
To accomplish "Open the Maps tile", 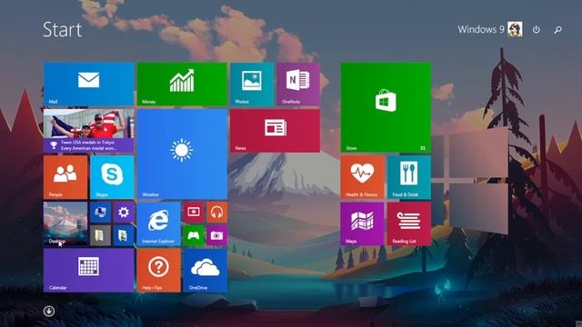I will click(x=362, y=223).
